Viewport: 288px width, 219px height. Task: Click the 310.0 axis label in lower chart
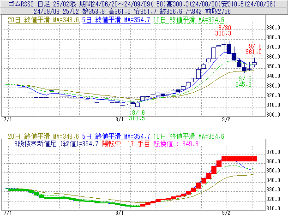pos(273,208)
